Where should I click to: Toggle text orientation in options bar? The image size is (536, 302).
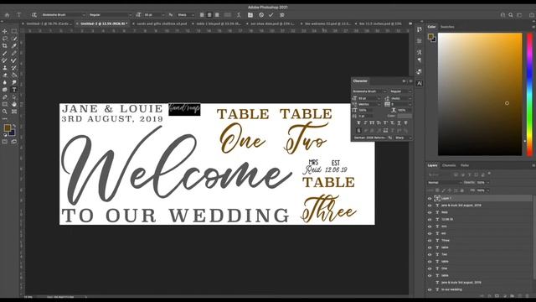34,15
